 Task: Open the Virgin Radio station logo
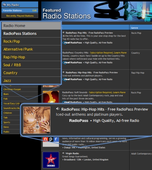click(51, 160)
